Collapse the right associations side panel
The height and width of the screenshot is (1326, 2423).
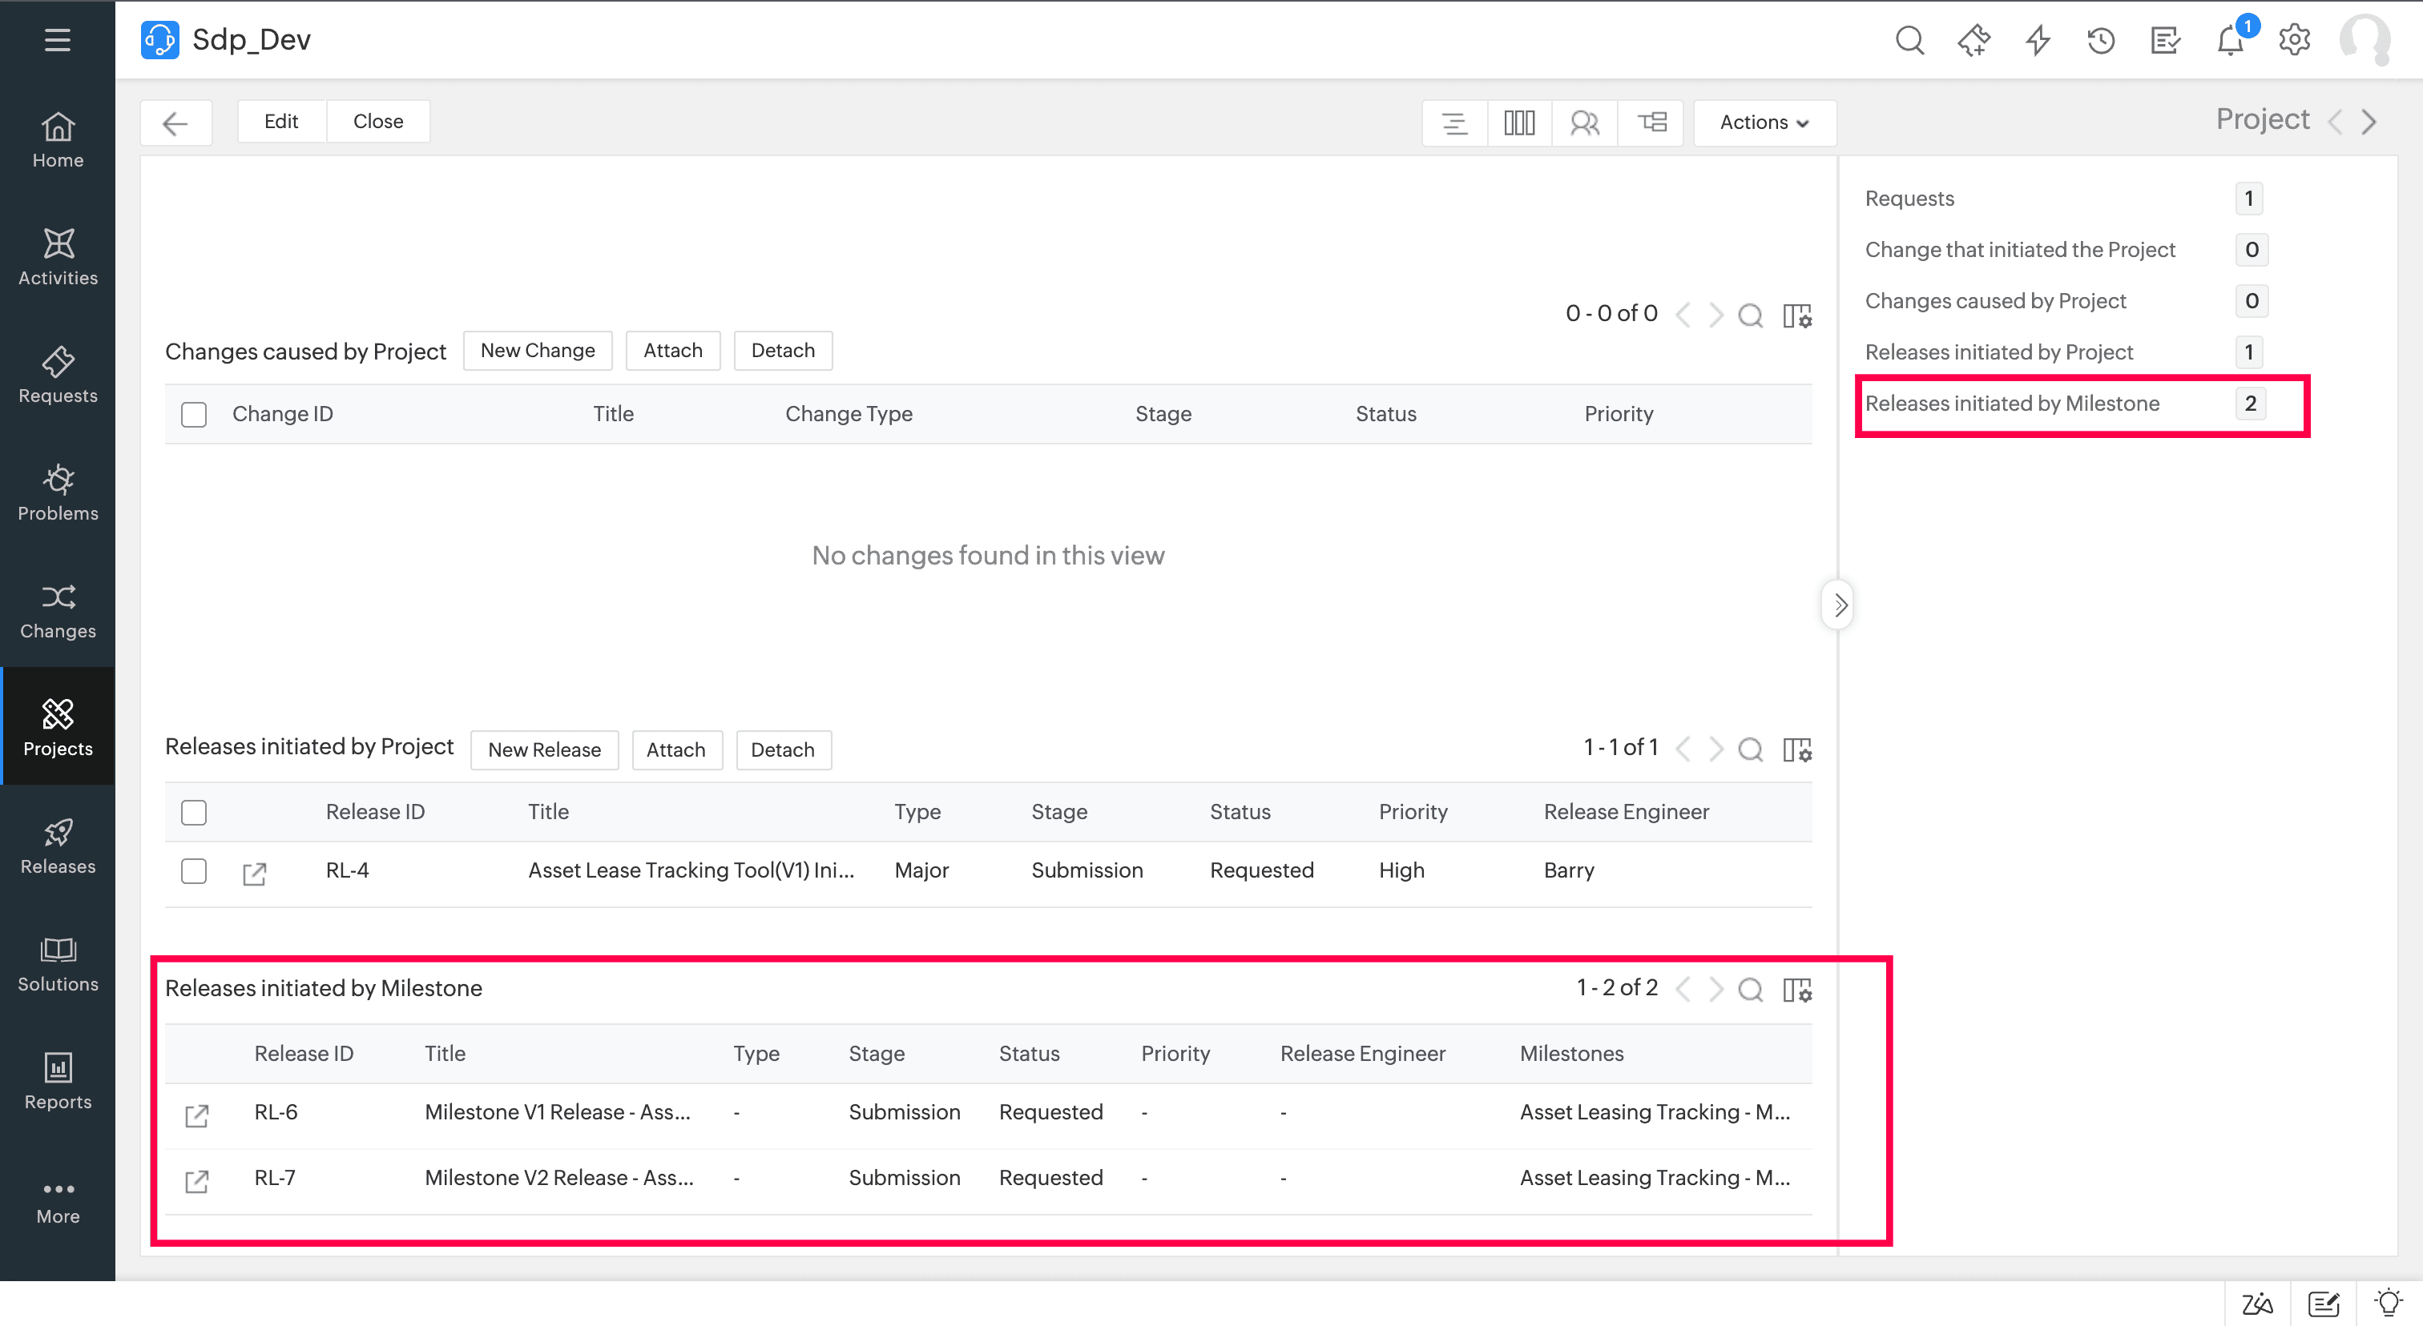pos(1840,605)
